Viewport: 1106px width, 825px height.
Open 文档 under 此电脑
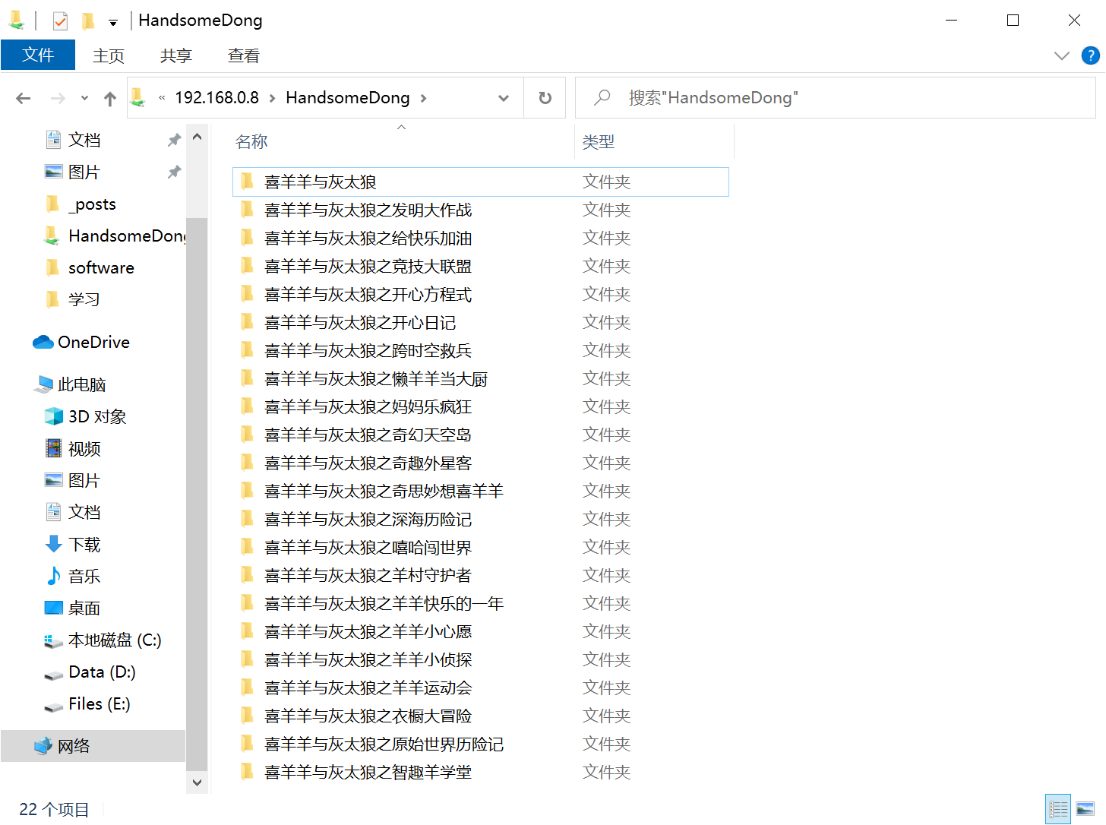pyautogui.click(x=84, y=513)
